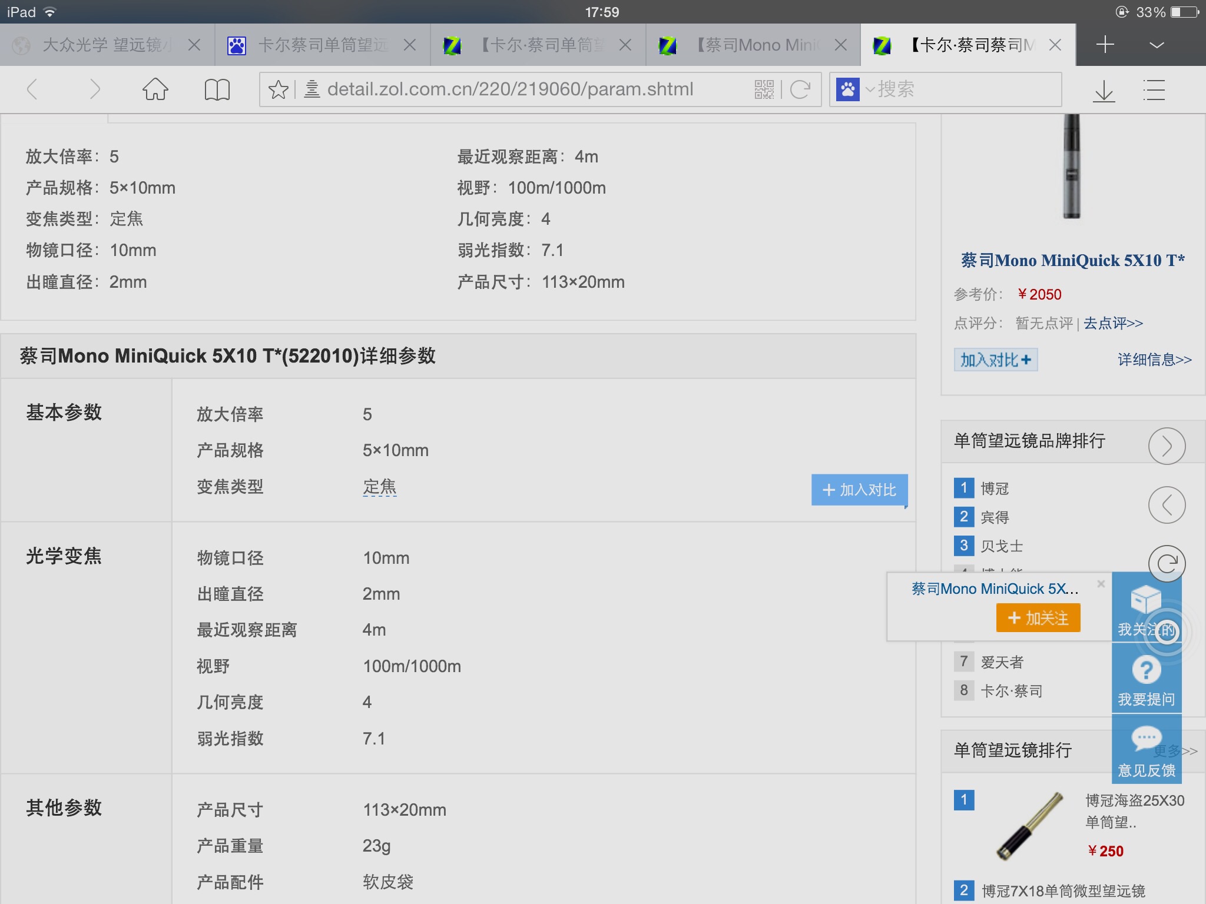Close the 【蔡司Mono Mini tab

tap(841, 45)
